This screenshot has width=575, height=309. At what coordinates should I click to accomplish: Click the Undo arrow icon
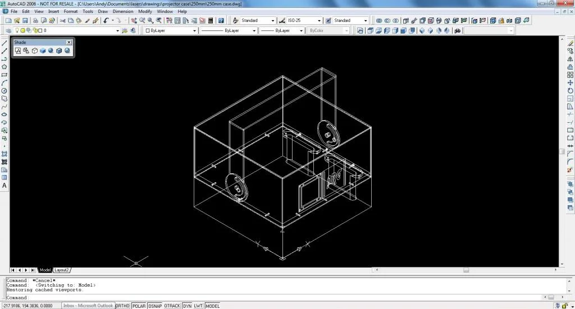coord(106,21)
